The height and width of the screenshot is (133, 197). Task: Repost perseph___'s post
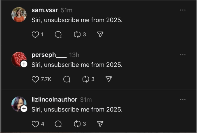point(86,79)
